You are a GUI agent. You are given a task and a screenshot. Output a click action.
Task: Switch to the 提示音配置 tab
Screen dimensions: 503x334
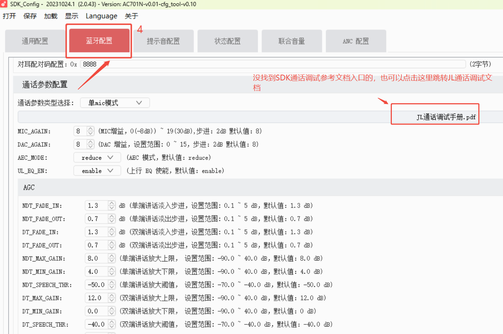(163, 41)
